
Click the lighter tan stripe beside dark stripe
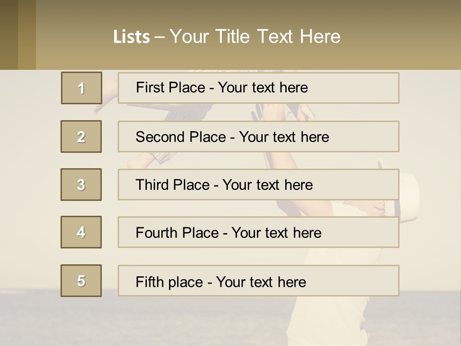click(x=27, y=35)
